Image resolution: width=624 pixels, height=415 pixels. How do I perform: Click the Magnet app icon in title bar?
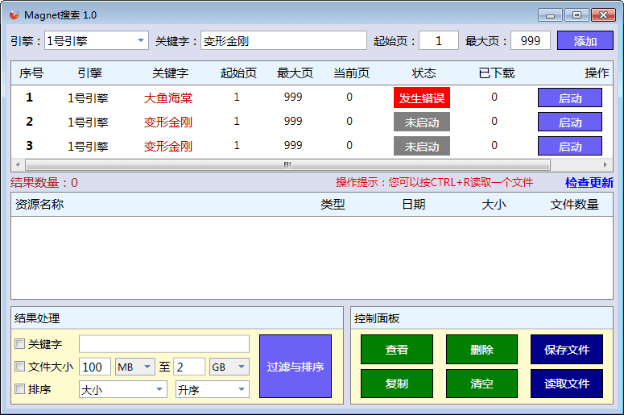(14, 15)
